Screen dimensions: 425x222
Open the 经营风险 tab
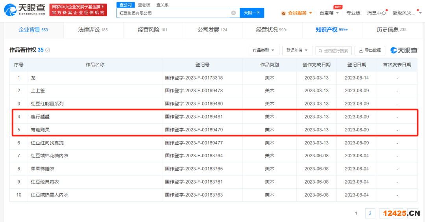(x=153, y=30)
